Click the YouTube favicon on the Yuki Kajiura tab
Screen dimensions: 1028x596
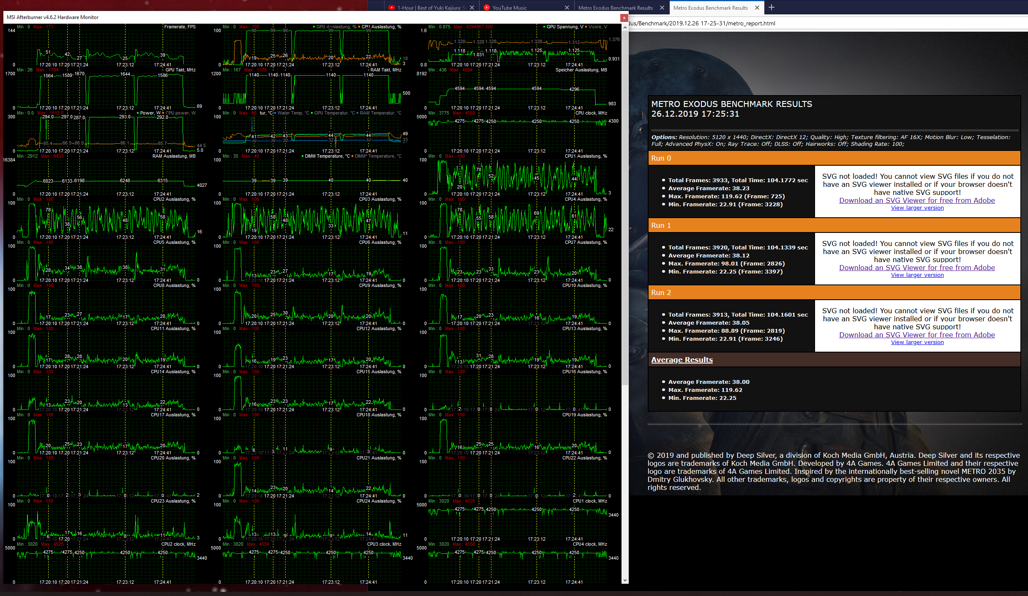coord(391,8)
